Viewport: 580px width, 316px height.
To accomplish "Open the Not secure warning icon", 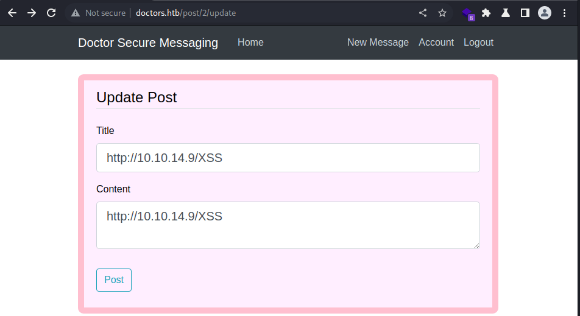I will point(76,13).
